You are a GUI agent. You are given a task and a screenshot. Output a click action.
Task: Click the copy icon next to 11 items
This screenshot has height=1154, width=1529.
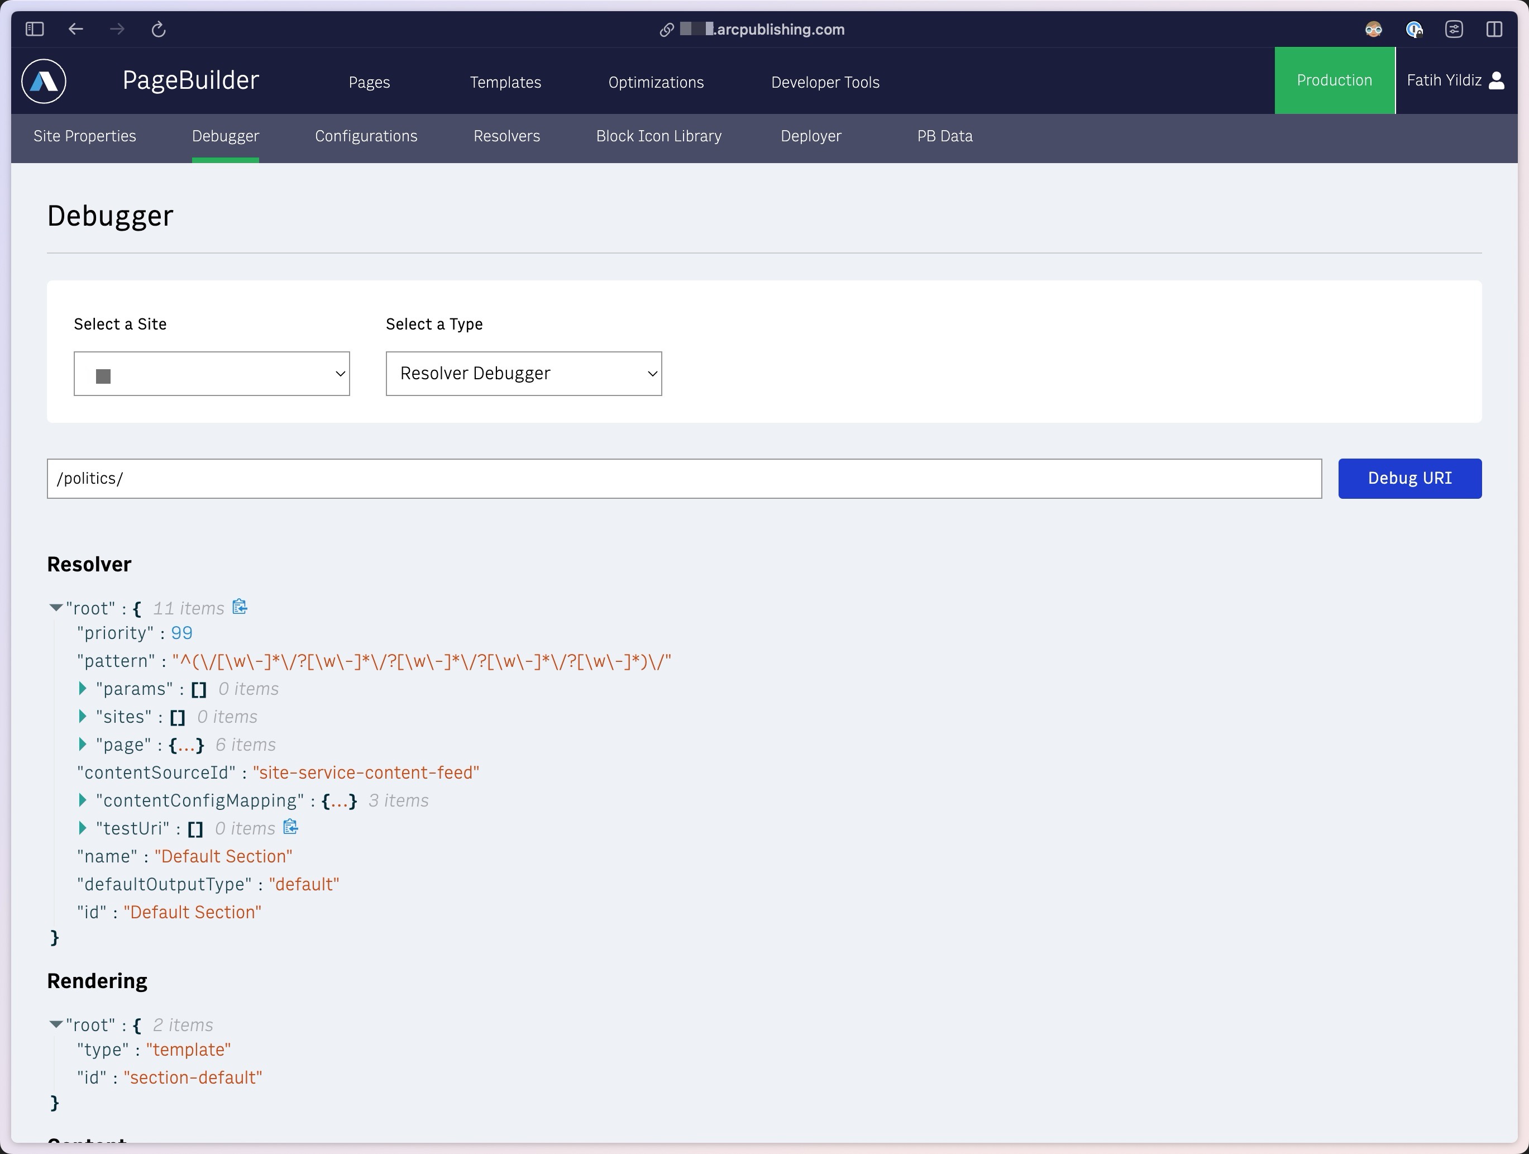pos(240,607)
